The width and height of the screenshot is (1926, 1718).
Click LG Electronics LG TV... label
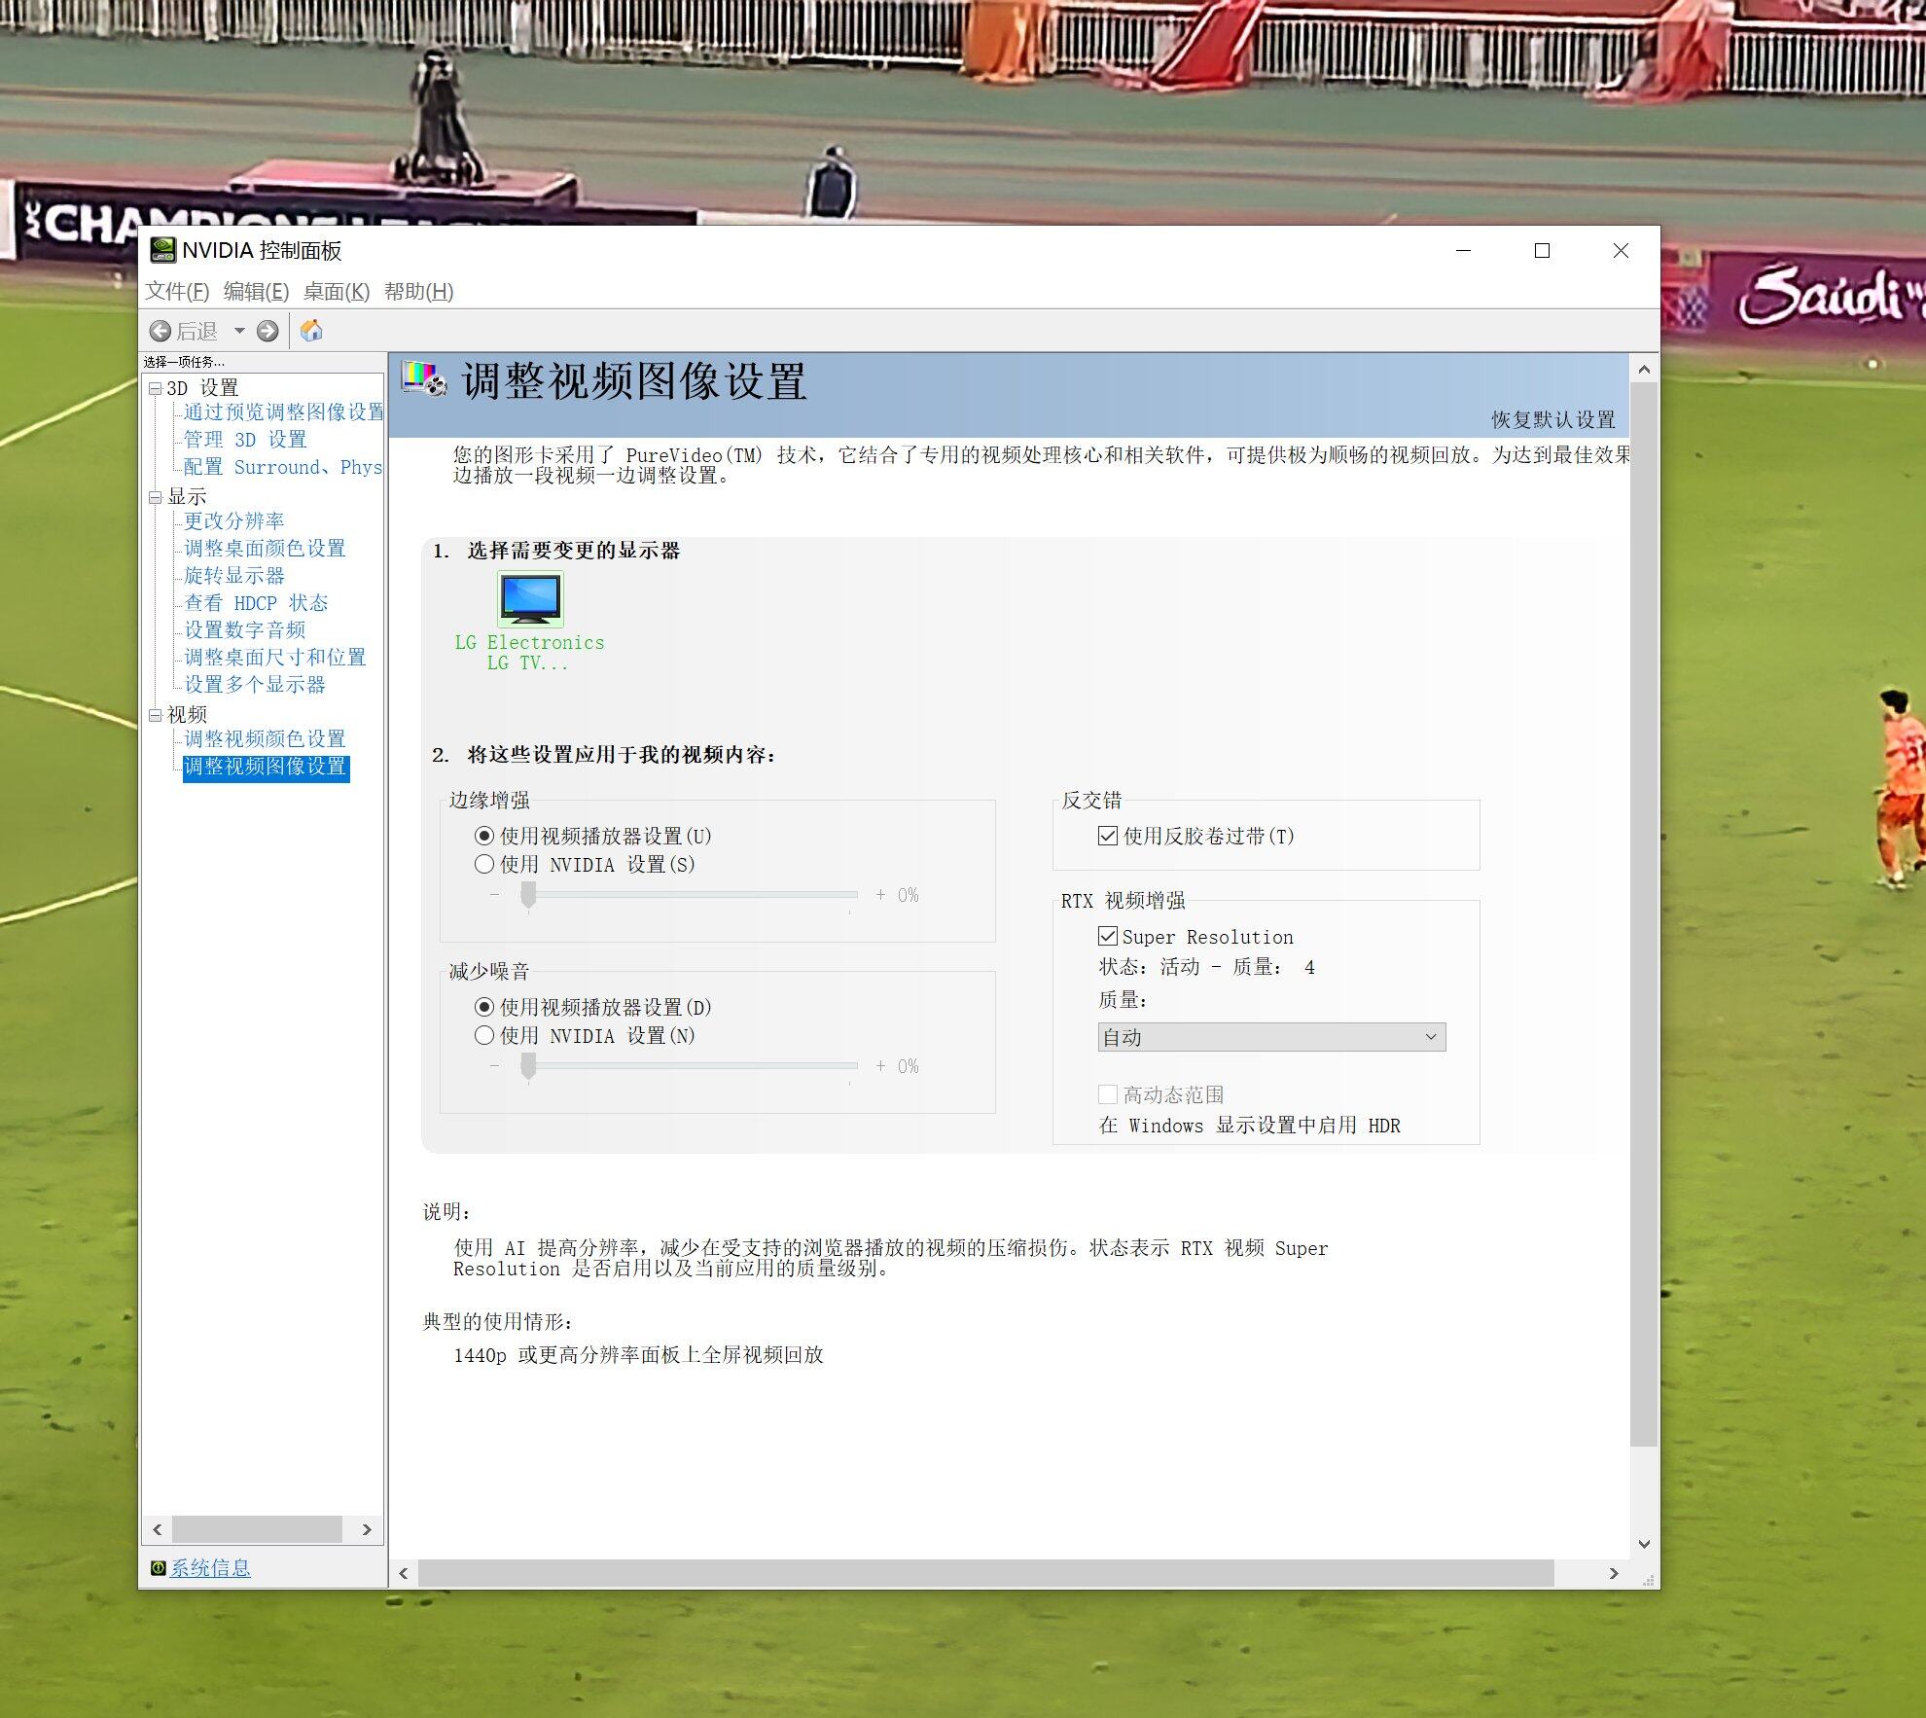tap(529, 653)
